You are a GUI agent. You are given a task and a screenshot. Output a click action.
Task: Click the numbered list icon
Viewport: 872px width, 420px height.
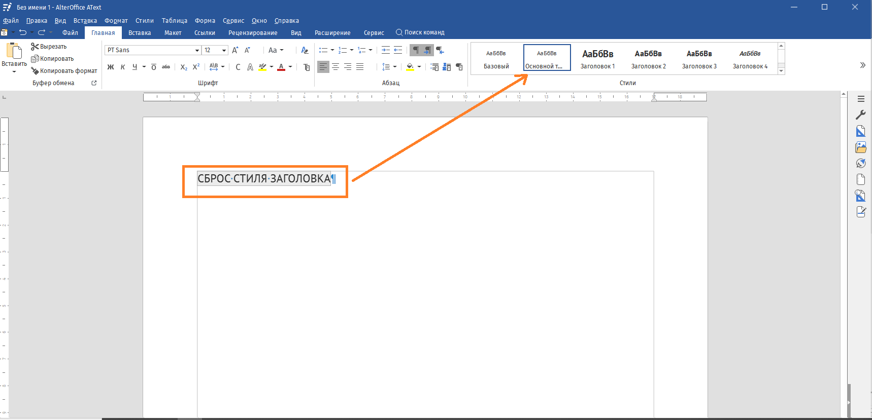tap(343, 50)
